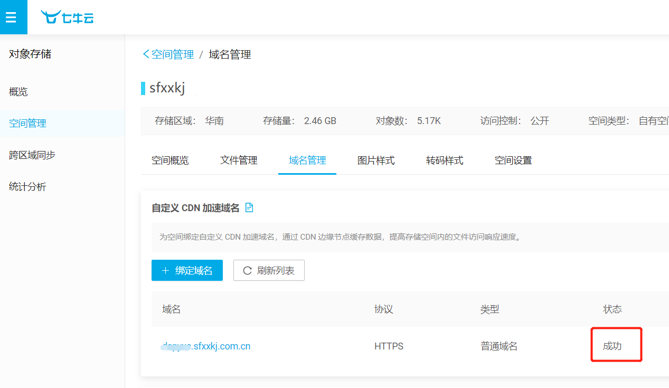Click the 类型 column header

(489, 309)
